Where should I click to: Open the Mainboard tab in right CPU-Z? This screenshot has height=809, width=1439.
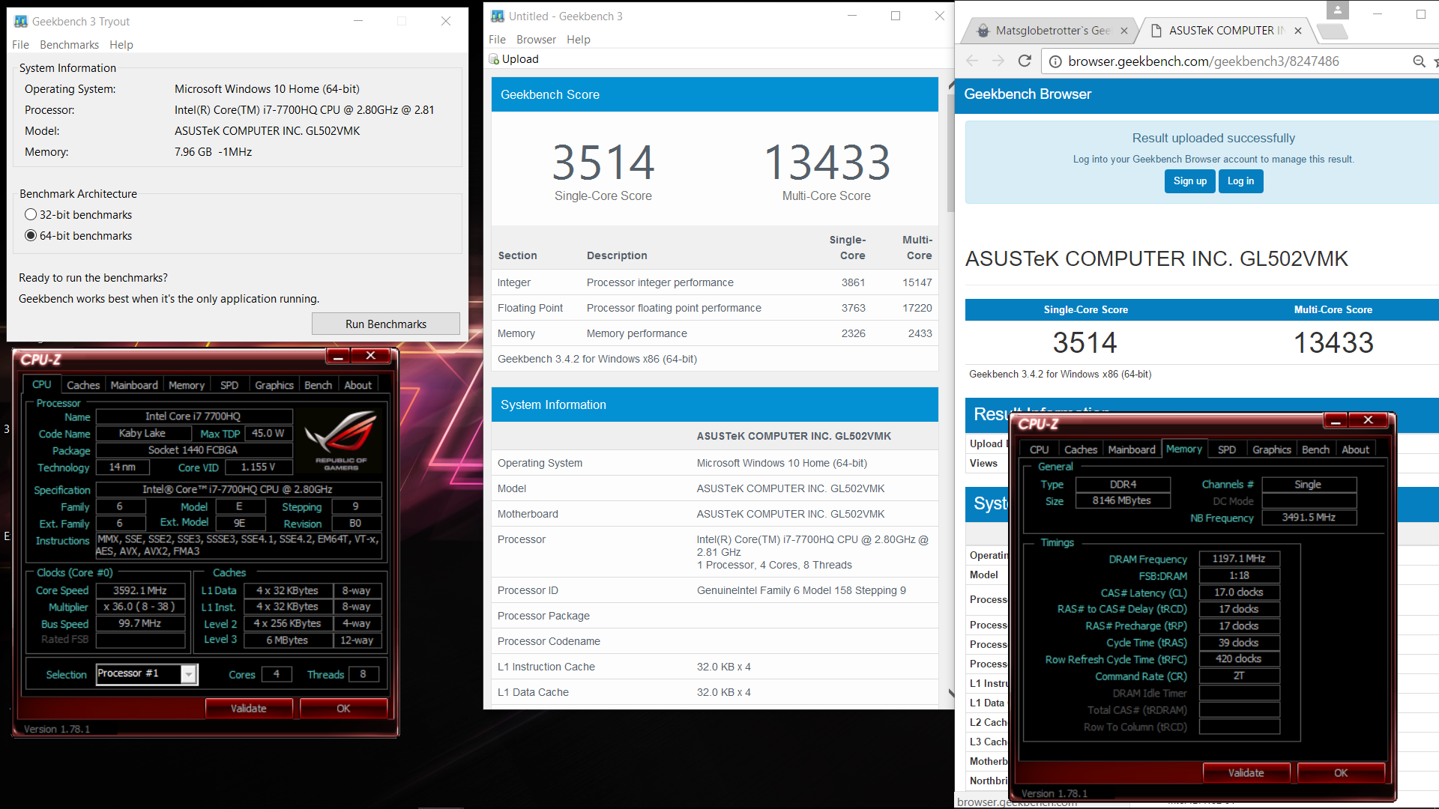tap(1132, 449)
